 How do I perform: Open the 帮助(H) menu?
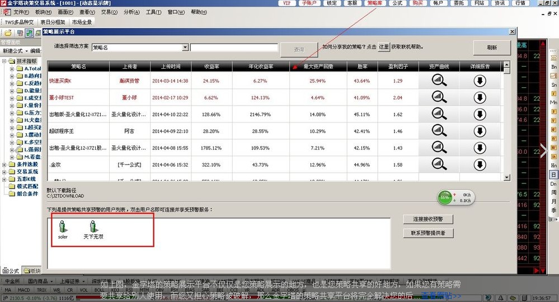[199, 12]
